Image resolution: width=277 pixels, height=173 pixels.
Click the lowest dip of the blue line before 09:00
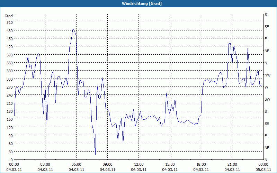coord(96,155)
